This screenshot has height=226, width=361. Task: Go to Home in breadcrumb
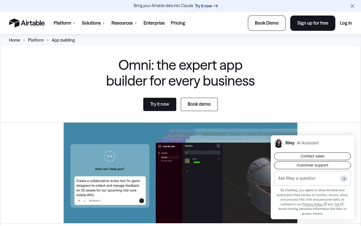[x=14, y=40]
